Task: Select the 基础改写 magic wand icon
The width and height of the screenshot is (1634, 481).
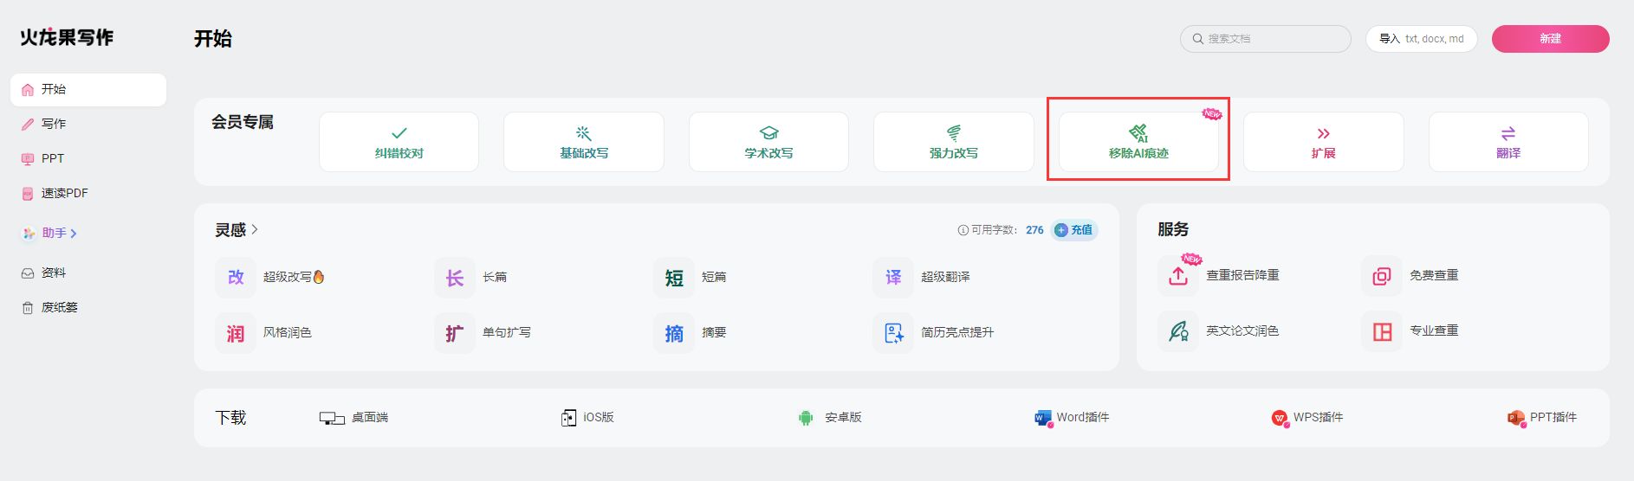Action: point(583,133)
